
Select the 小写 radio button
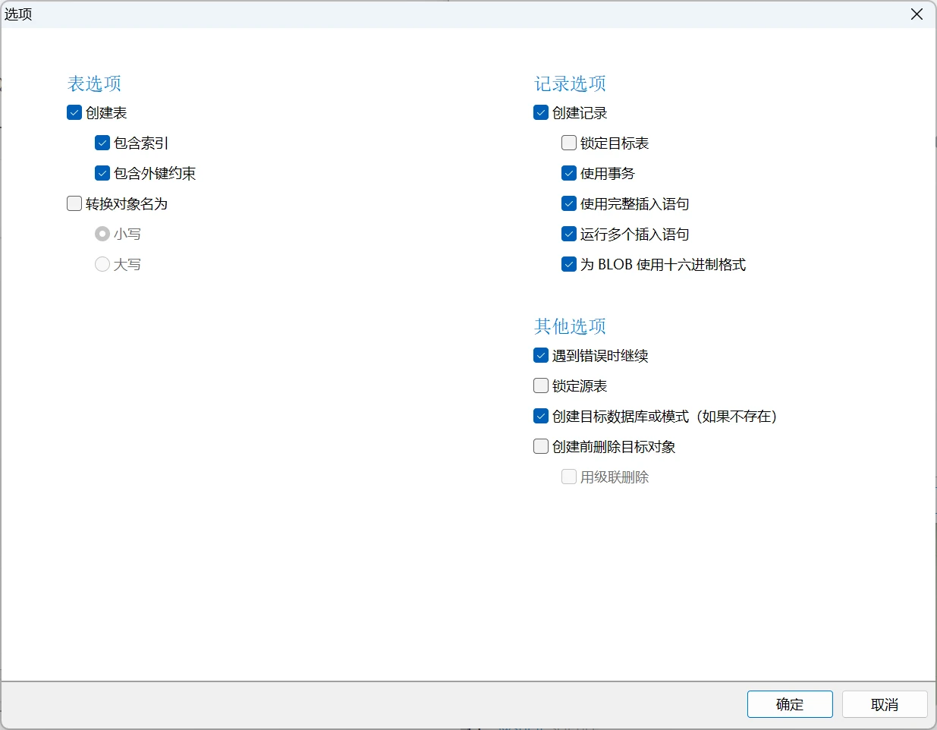tap(102, 234)
